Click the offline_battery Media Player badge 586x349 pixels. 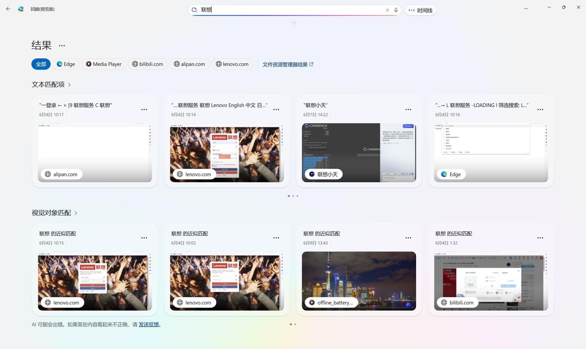pos(331,303)
